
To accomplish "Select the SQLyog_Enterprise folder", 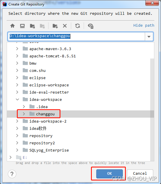I will [78, 150].
